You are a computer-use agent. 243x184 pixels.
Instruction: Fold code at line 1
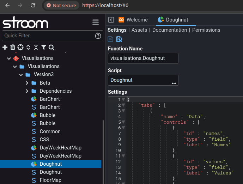123,99
